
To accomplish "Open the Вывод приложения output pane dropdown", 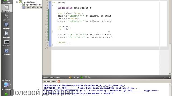I will point(67,77).
